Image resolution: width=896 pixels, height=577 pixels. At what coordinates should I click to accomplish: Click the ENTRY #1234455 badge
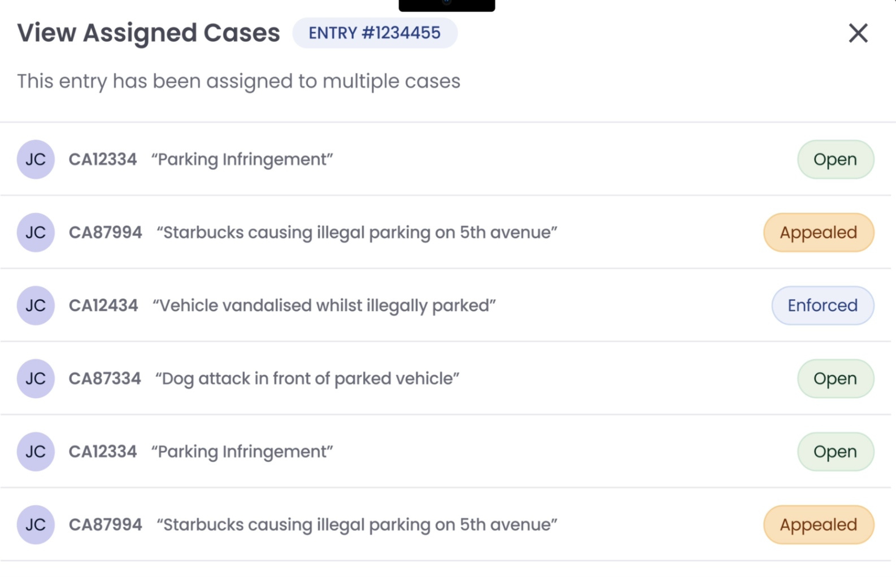375,33
